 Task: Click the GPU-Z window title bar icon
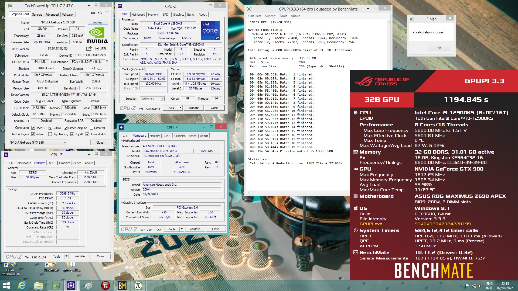click(x=10, y=6)
